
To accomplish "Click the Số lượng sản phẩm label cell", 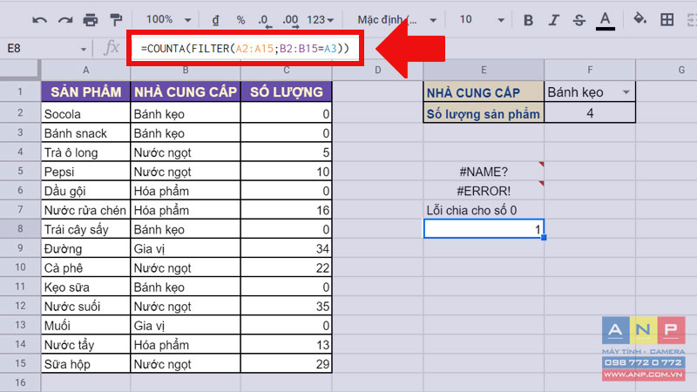I will (x=484, y=113).
